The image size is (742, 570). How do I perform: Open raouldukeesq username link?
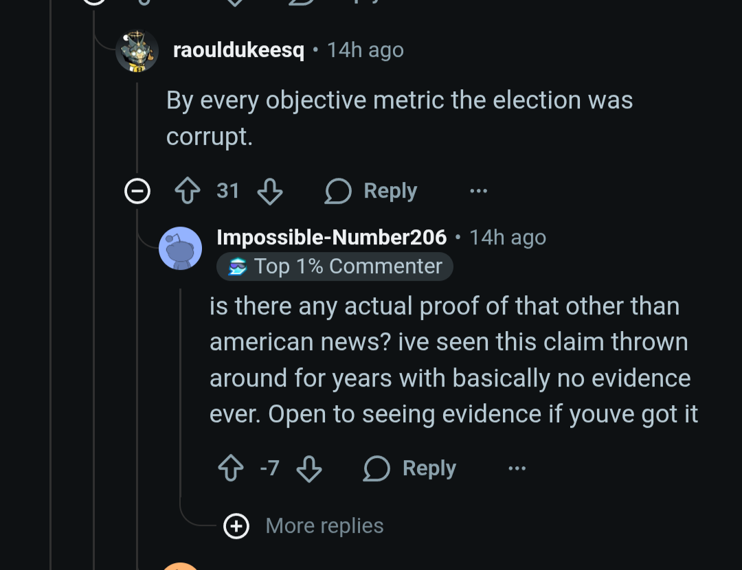point(238,50)
